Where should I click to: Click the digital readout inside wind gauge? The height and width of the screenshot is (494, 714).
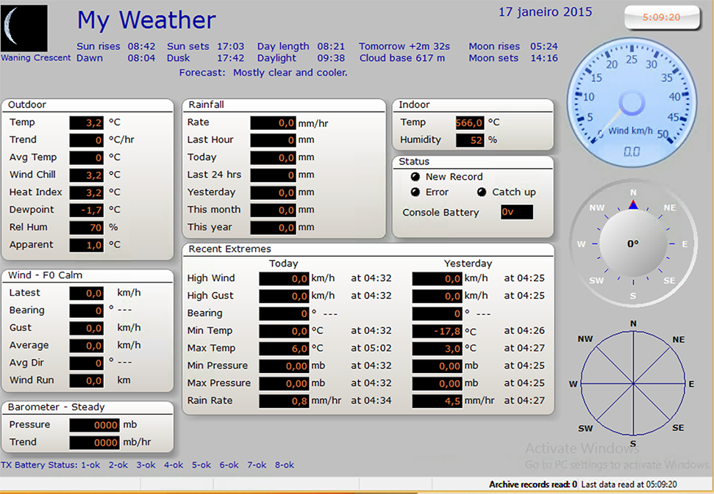coord(632,151)
